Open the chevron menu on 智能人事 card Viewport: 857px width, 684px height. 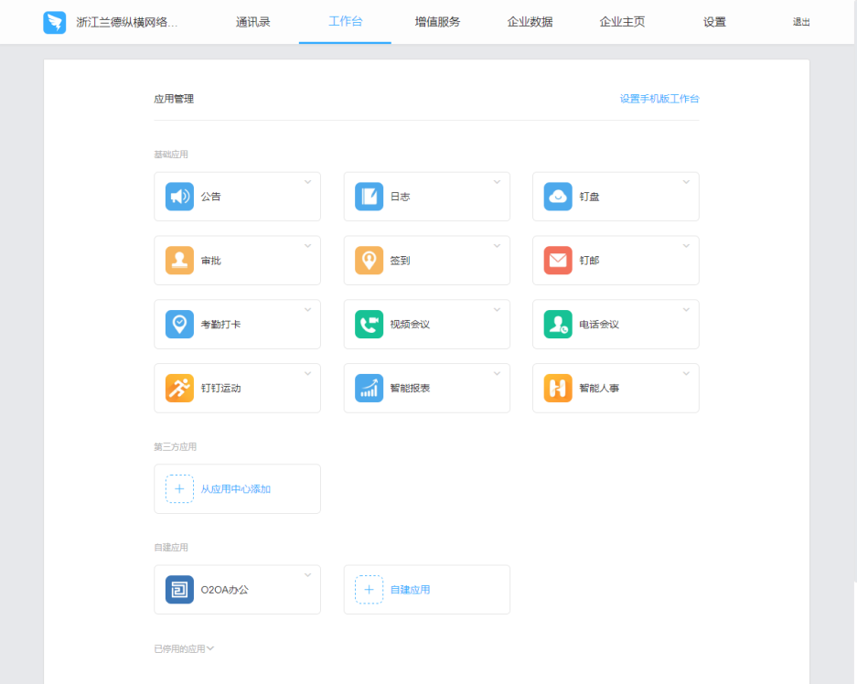(686, 374)
